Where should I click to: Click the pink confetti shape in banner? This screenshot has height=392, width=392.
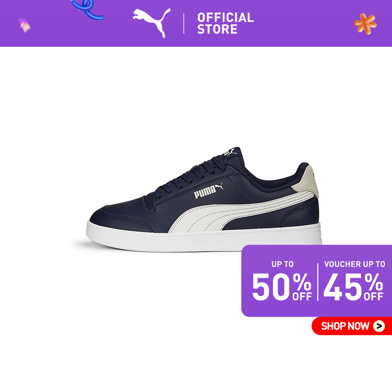tap(24, 26)
